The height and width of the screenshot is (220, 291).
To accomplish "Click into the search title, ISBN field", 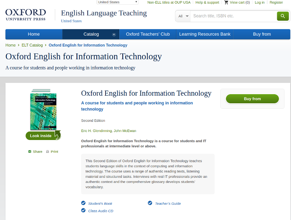I will 234,16.
